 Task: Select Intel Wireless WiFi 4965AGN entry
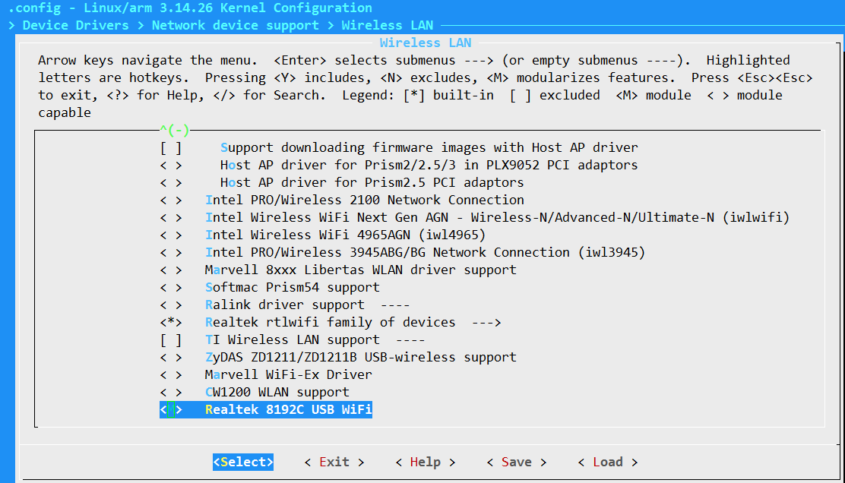coord(345,235)
